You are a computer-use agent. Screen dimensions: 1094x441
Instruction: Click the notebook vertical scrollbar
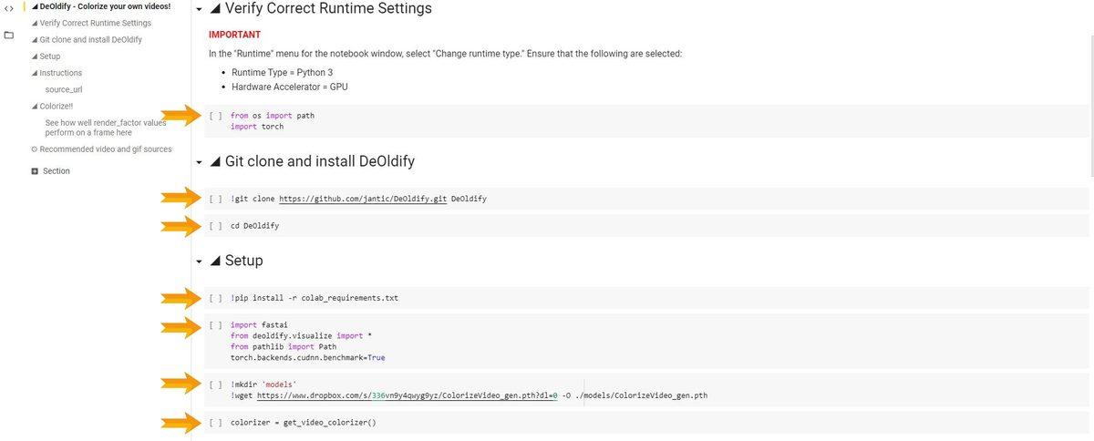[x=1089, y=91]
